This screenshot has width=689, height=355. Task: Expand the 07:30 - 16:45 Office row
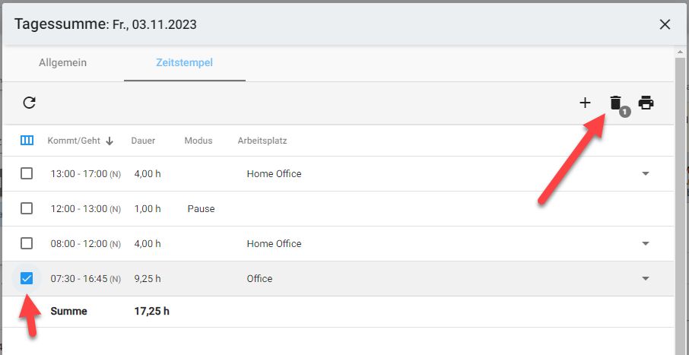[646, 278]
